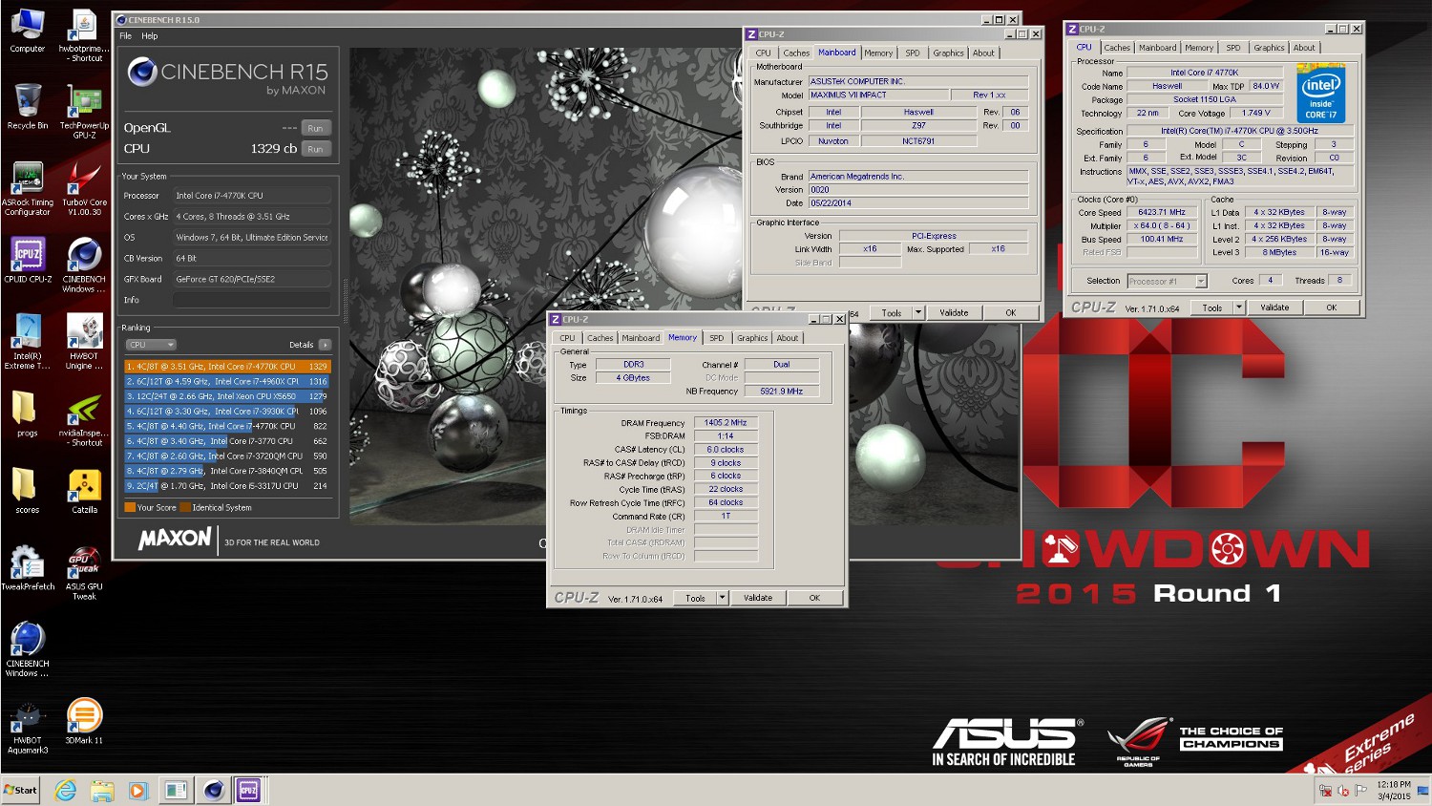Click Validate in Mainboard CPU-Z window
This screenshot has height=806, width=1432.
click(954, 312)
